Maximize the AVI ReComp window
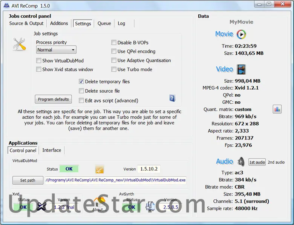This screenshot has width=294, height=225. coord(269,4)
